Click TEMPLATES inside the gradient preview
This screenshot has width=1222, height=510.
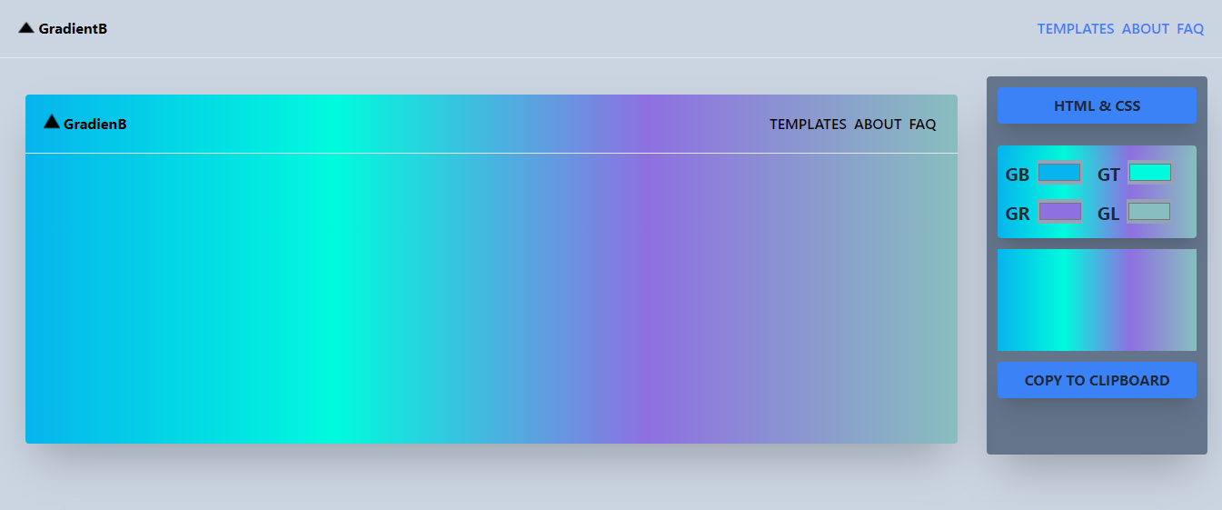[x=808, y=125]
